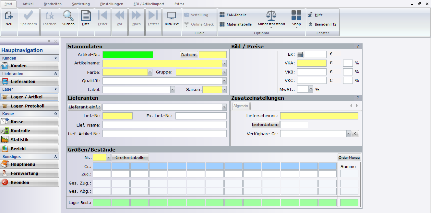Open the Liste view icon

(86, 18)
